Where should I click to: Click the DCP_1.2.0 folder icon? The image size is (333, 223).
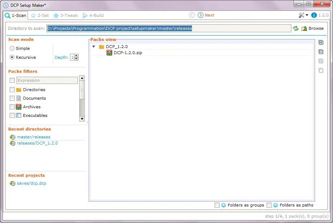pyautogui.click(x=102, y=47)
